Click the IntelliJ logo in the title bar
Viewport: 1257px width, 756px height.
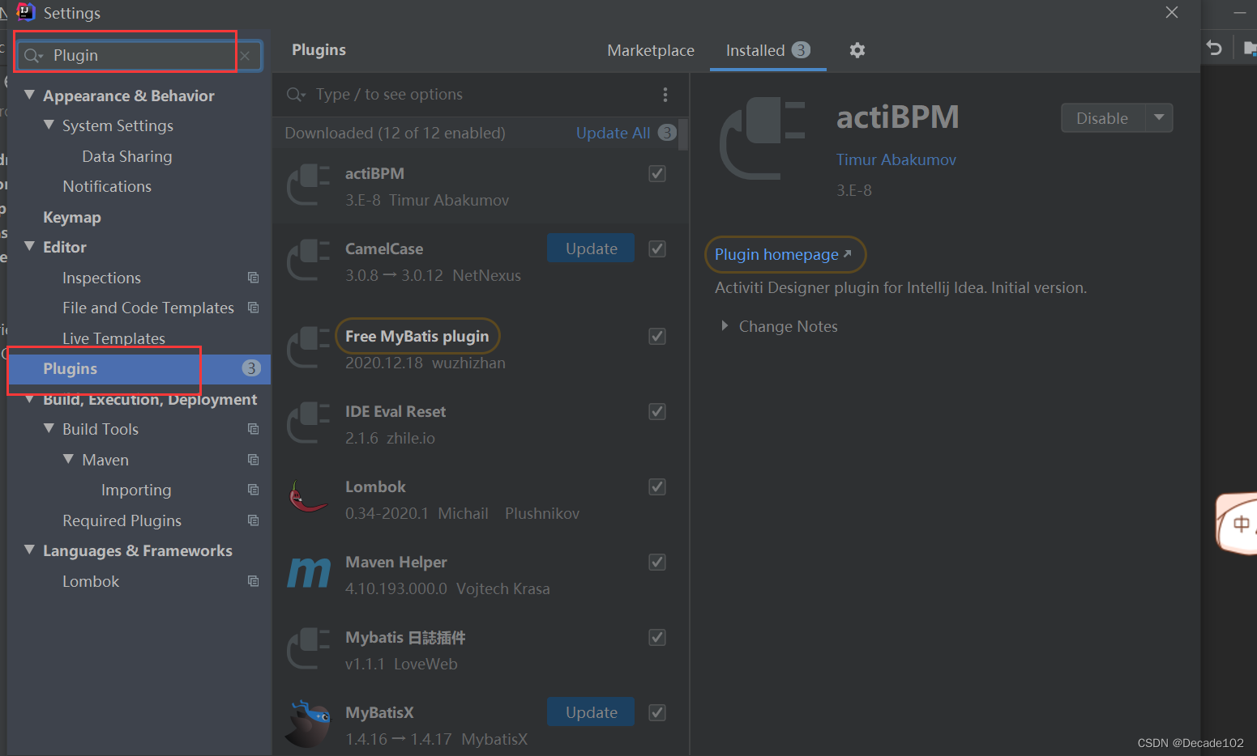pyautogui.click(x=26, y=12)
